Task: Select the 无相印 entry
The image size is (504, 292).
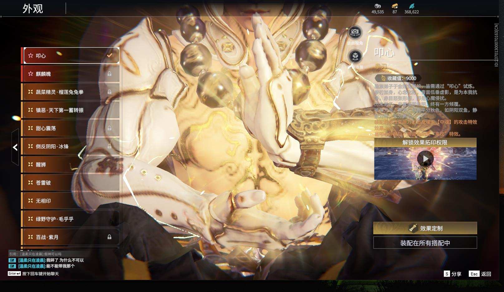Action: pos(70,201)
